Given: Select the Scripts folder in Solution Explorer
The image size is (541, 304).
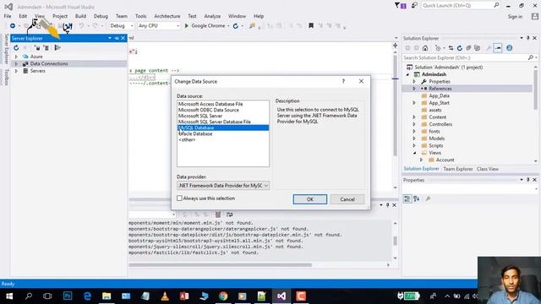Looking at the screenshot, I should [435, 146].
